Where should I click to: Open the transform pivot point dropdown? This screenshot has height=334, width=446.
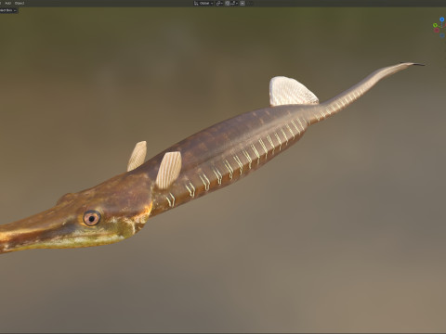[x=219, y=3]
